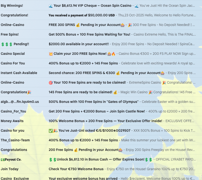202x180 pixels.
Task: Open the Check Your €750 Welcome Bonus email
Action: click(76, 169)
